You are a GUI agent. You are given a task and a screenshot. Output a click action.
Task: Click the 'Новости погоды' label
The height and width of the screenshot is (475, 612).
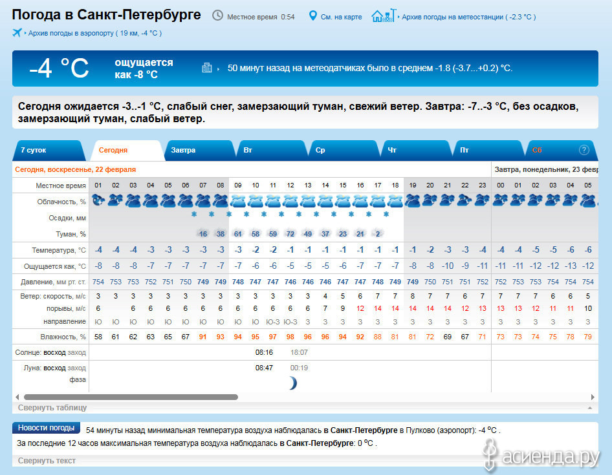(x=46, y=428)
